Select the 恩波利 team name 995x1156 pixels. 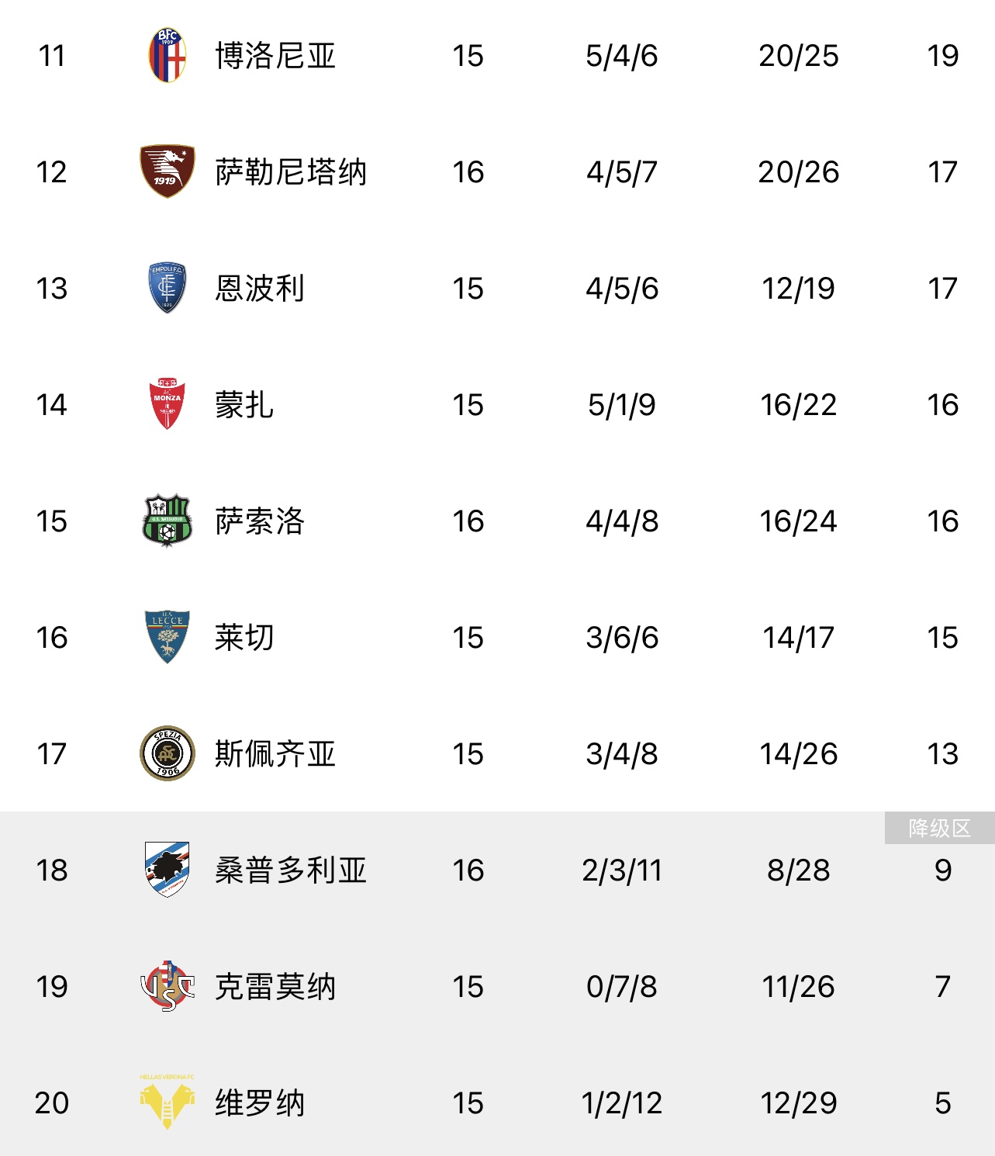260,288
